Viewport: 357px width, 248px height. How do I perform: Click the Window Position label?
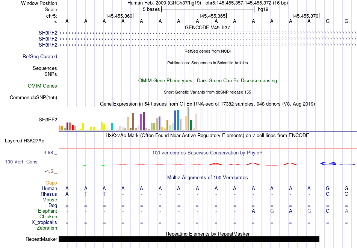[x=39, y=3]
